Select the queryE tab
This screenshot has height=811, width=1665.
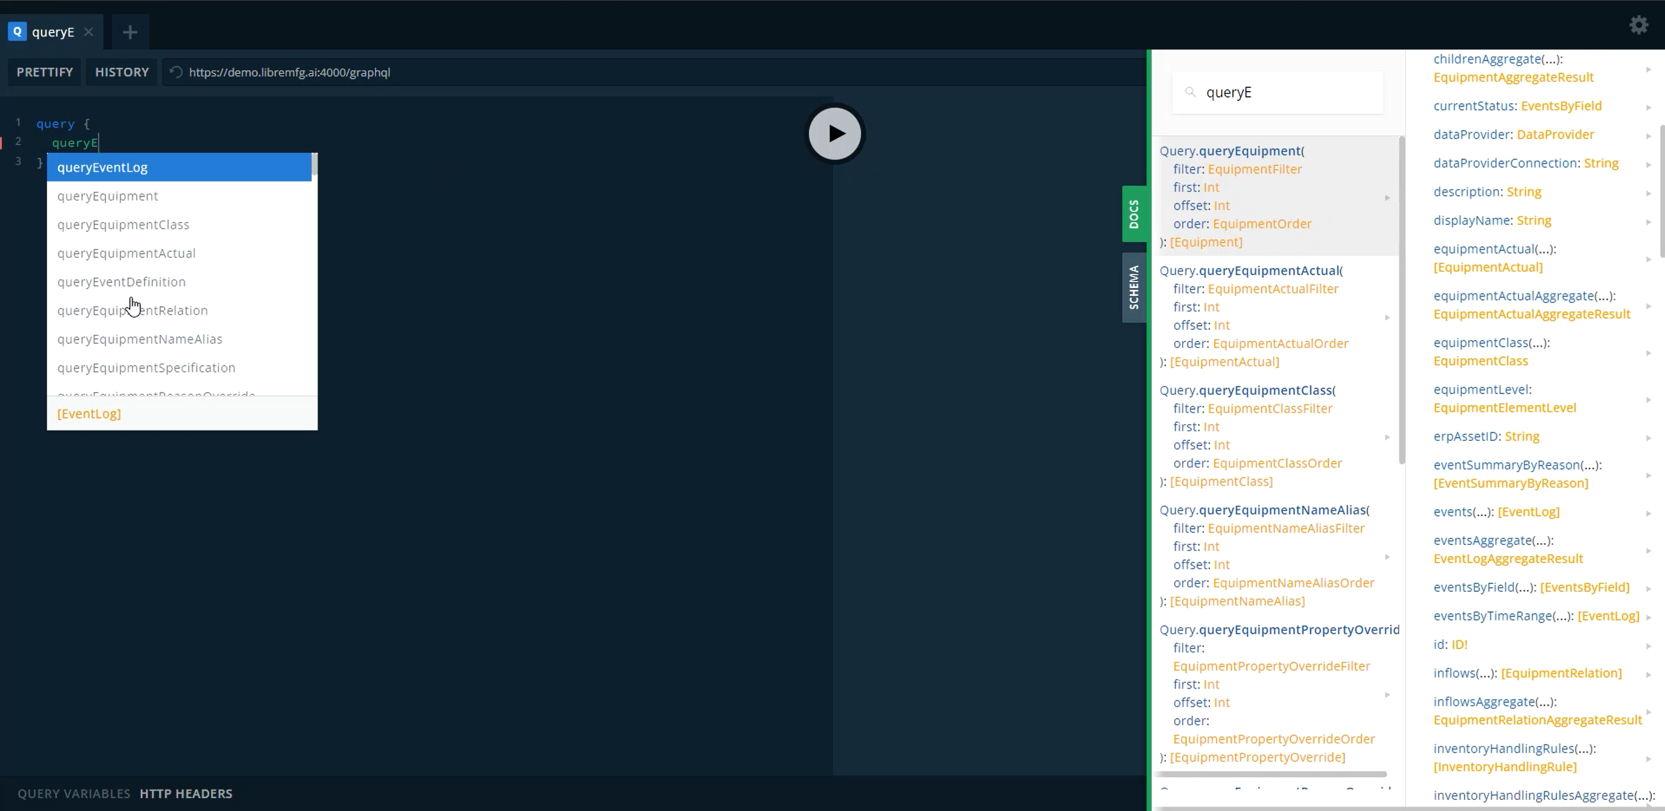point(51,32)
